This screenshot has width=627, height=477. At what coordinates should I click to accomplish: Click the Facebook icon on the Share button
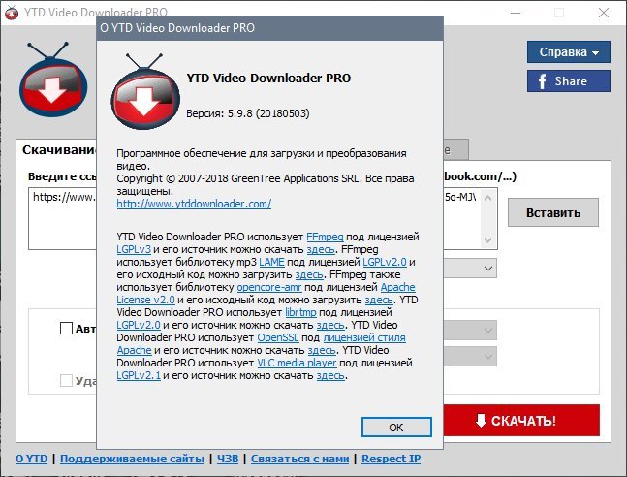pyautogui.click(x=543, y=81)
